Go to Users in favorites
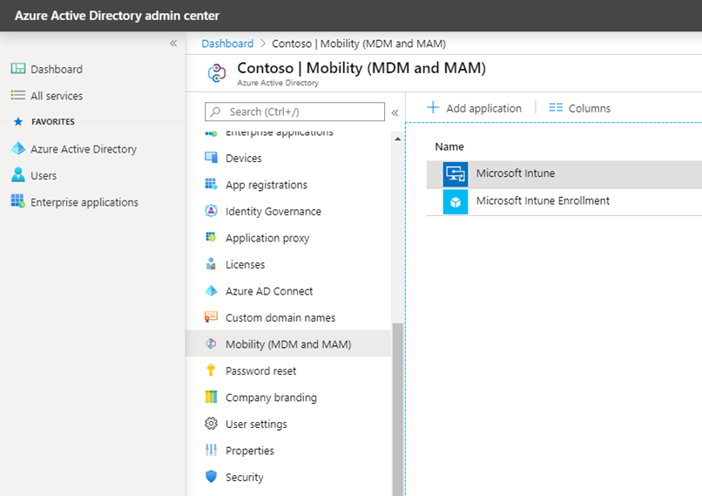The width and height of the screenshot is (702, 496). (x=44, y=175)
